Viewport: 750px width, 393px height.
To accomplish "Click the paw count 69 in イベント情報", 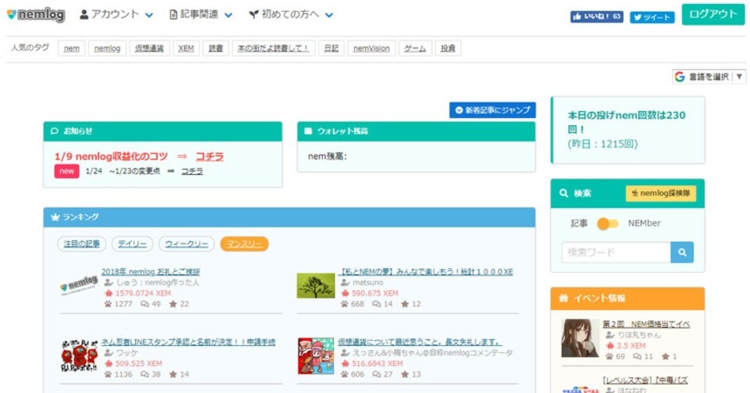I will 615,357.
